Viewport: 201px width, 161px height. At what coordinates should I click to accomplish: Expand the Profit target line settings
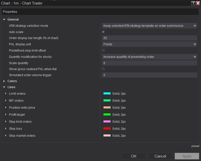coord(6,114)
